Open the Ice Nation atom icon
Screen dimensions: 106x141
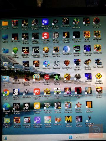57,63
